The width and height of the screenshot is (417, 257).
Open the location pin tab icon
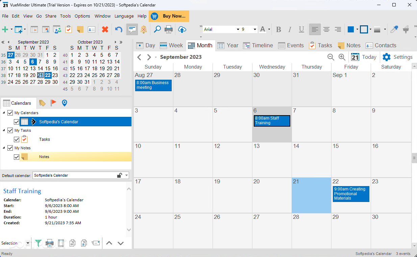pos(65,103)
